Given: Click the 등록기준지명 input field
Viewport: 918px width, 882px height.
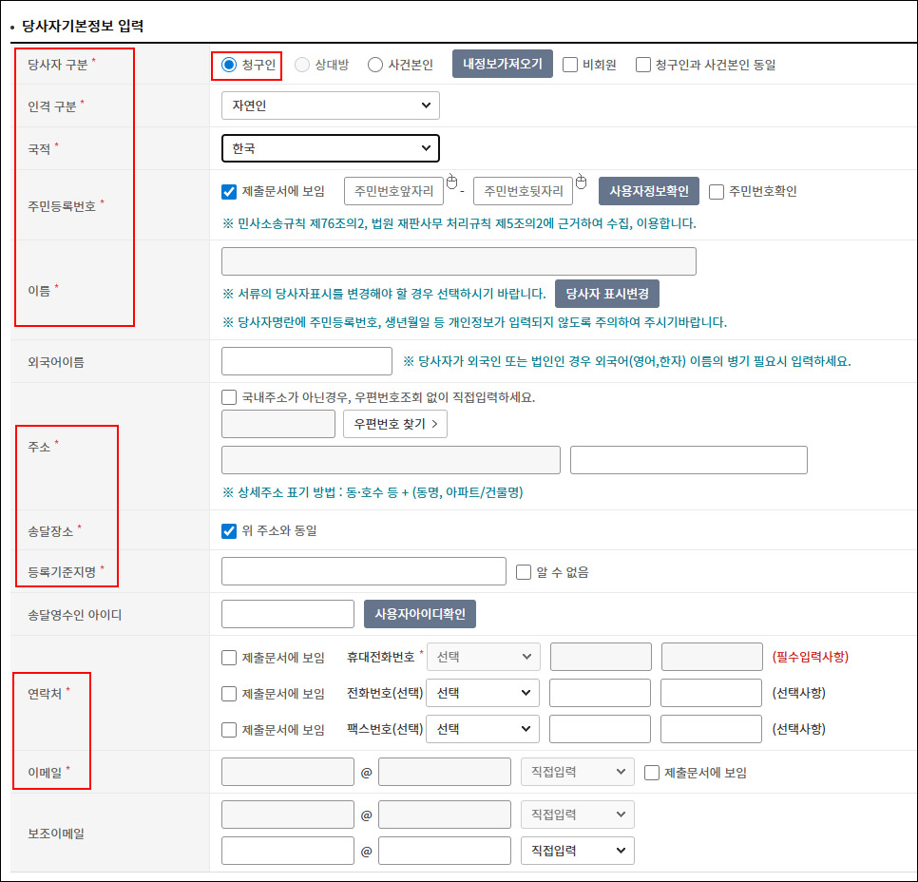Looking at the screenshot, I should click(364, 571).
